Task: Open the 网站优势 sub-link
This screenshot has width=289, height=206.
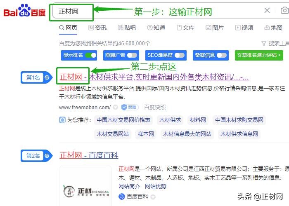Action: [x=156, y=186]
